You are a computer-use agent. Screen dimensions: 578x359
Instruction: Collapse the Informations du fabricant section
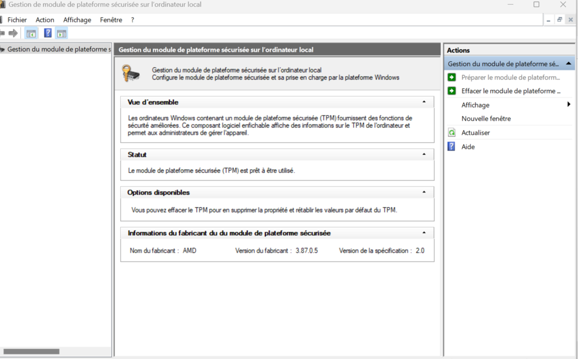(x=424, y=233)
